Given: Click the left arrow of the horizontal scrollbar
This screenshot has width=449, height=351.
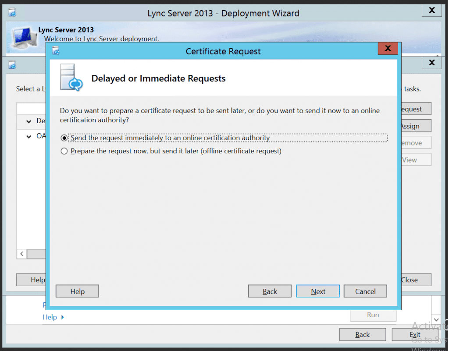Looking at the screenshot, I should tap(21, 254).
